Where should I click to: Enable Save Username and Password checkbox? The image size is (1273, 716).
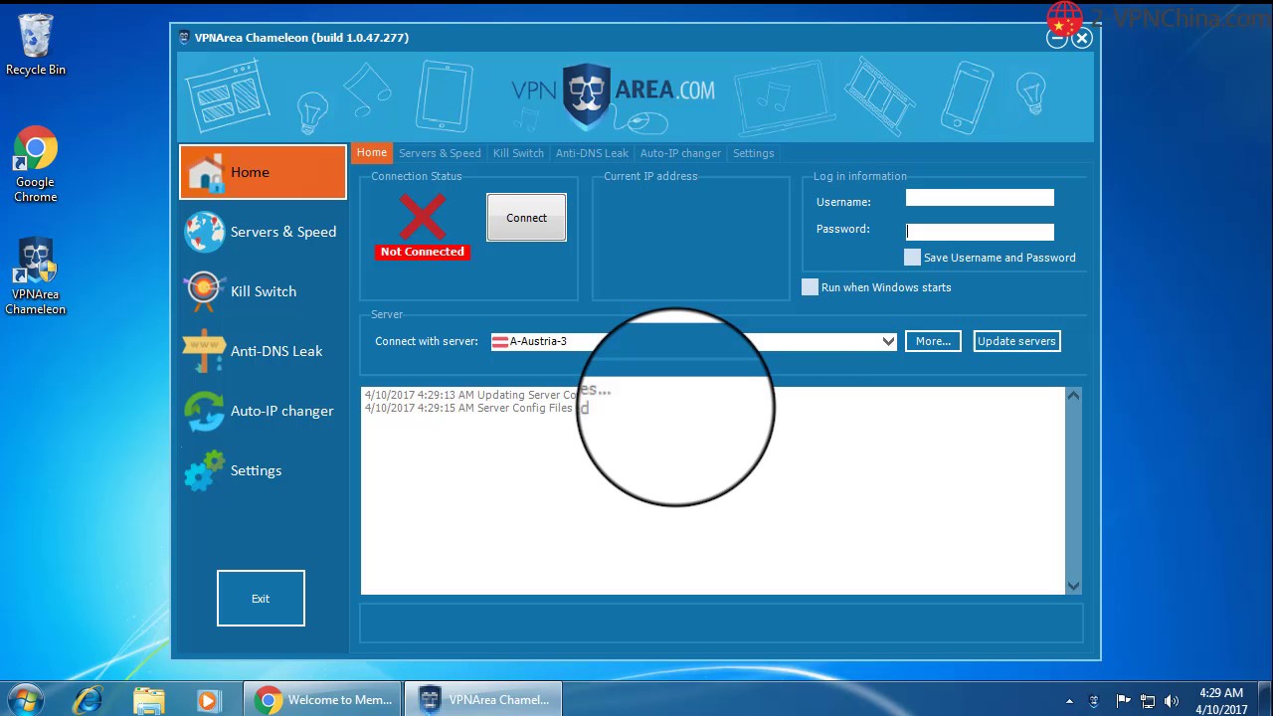[x=912, y=258]
